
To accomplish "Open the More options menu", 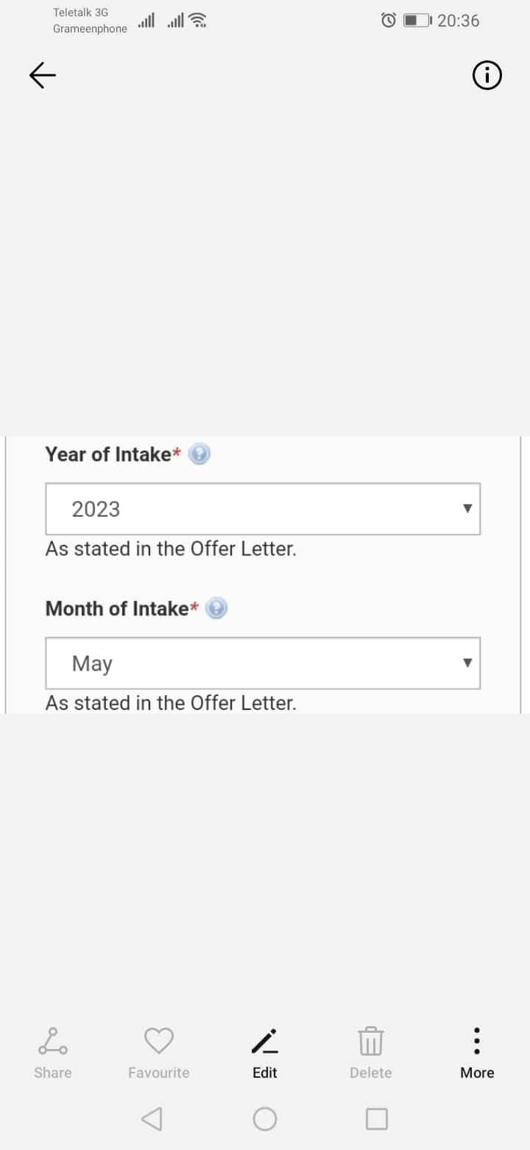I will point(477,1052).
